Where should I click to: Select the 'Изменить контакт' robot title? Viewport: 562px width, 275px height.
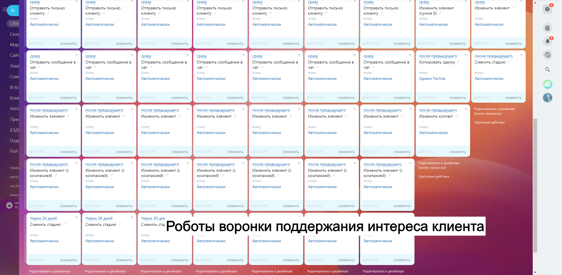[436, 116]
